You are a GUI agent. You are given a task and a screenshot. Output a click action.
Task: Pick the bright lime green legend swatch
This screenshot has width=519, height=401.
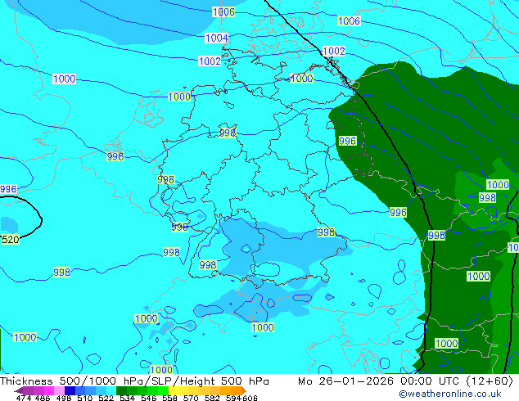point(164,390)
